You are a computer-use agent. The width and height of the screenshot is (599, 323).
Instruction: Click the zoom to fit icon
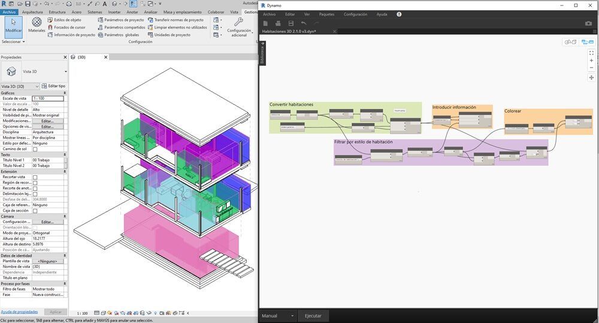(x=591, y=53)
